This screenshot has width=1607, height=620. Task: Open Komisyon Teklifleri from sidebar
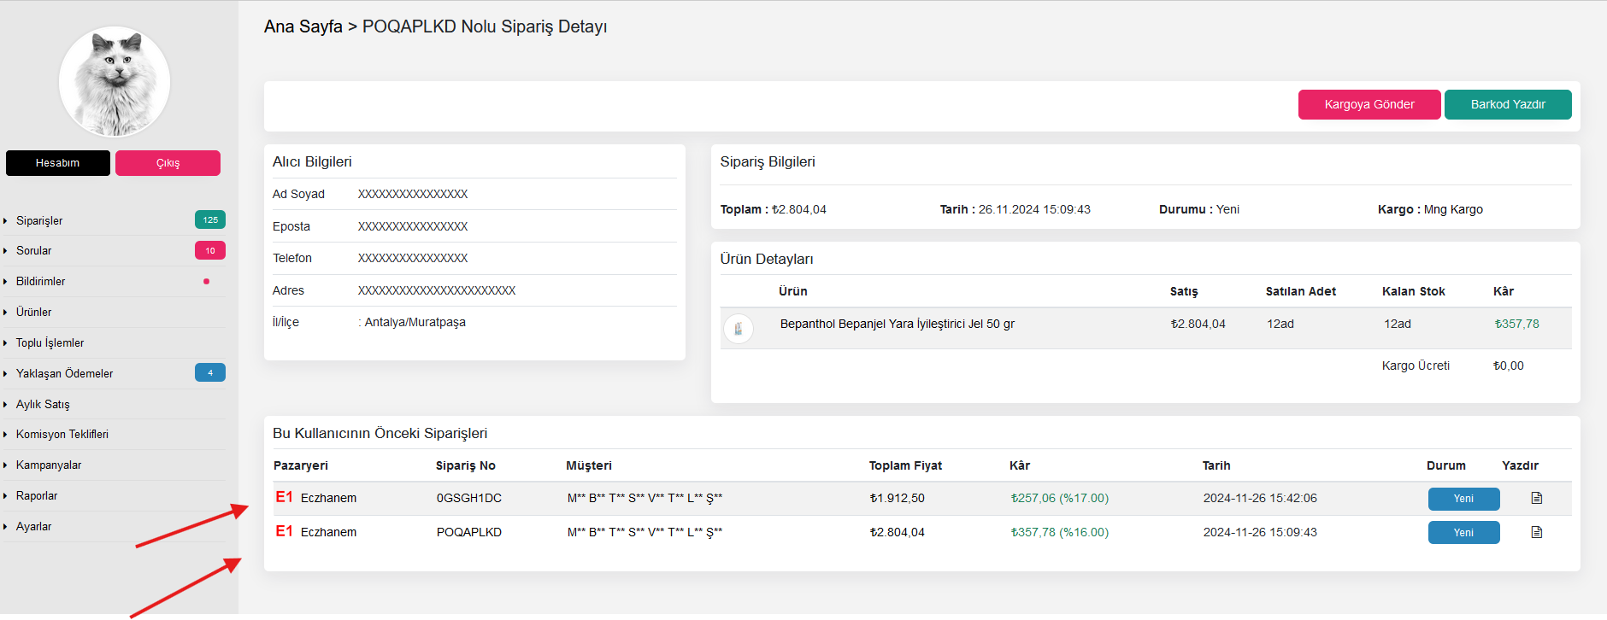click(x=62, y=435)
